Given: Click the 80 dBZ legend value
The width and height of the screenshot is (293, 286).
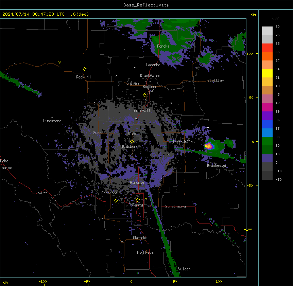Looking at the screenshot, I should pyautogui.click(x=277, y=27).
